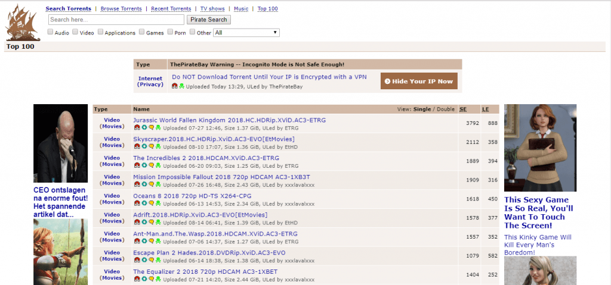Open The Equalizer 2 2018 720p HDCAM link
Viewport: 611px width, 285px height.
205,272
